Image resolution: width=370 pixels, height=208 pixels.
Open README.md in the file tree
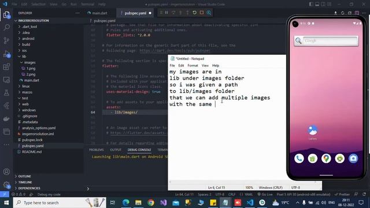tap(32, 151)
